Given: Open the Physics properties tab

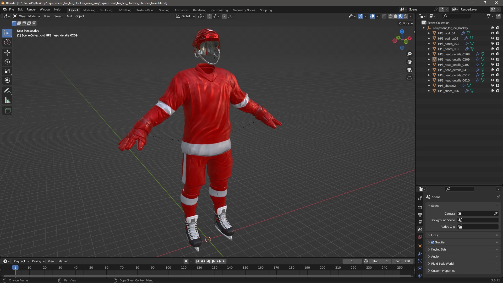Looking at the screenshot, I should click(420, 268).
